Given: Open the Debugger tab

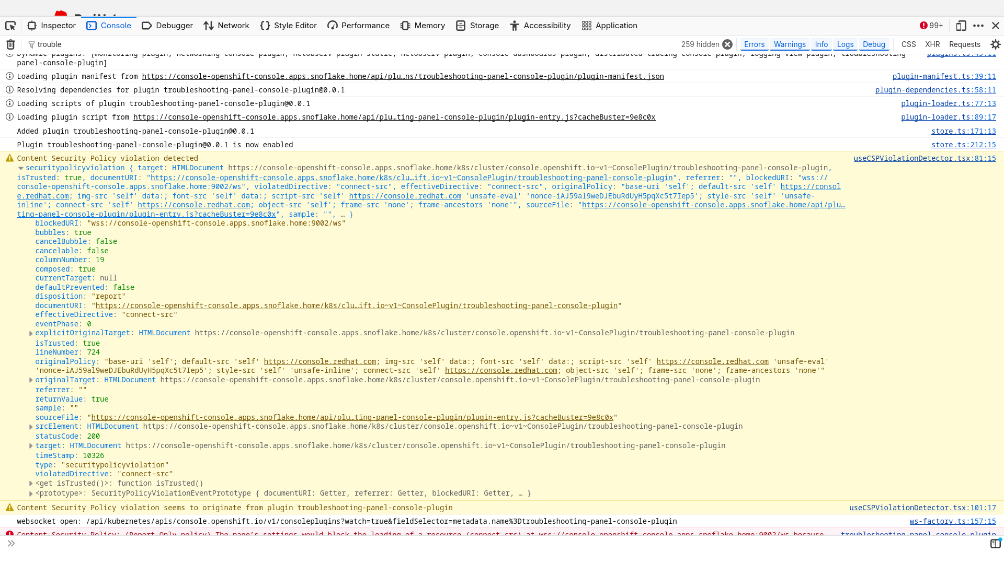Looking at the screenshot, I should coord(167,26).
